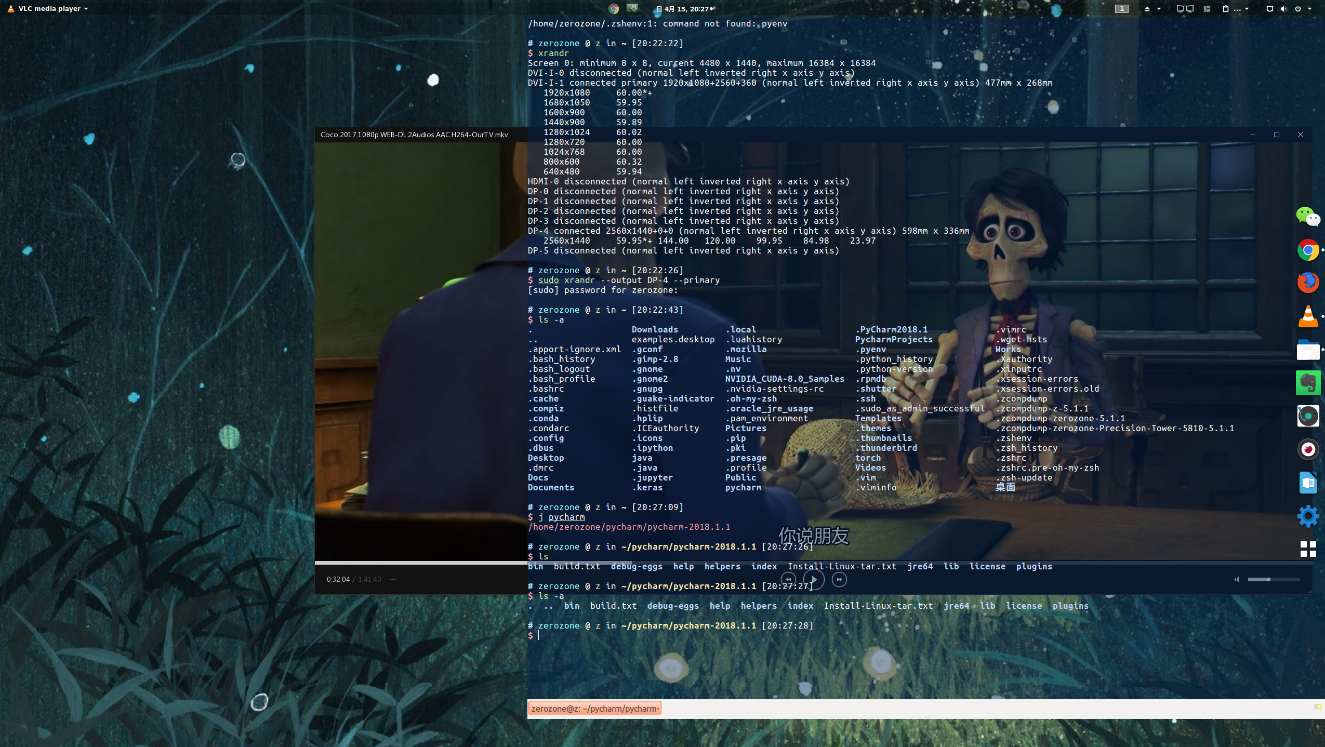This screenshot has height=747, width=1325.
Task: Click the VLC cone icon in the top bar
Action: pyautogui.click(x=10, y=8)
